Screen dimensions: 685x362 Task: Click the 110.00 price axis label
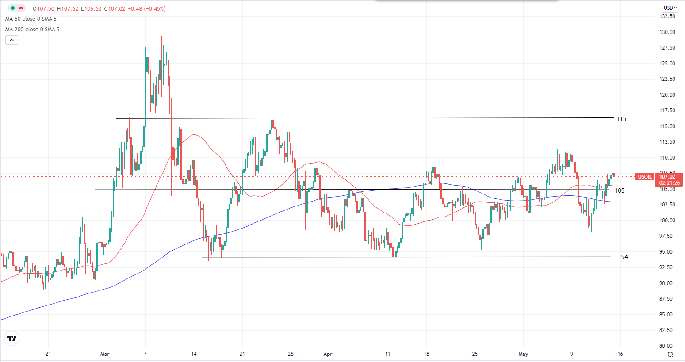[667, 158]
